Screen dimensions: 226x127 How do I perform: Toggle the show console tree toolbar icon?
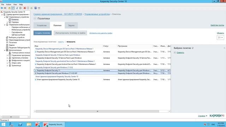coord(13,8)
